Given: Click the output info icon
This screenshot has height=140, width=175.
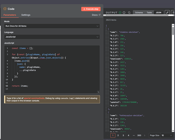Looking at the screenshot, I should point(124,13).
